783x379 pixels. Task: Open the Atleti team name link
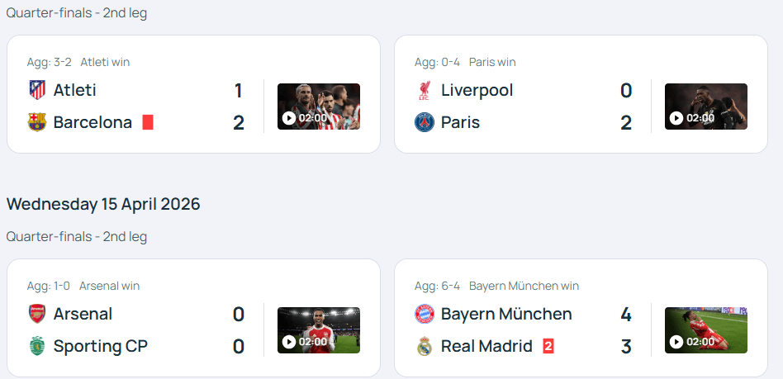click(x=74, y=90)
